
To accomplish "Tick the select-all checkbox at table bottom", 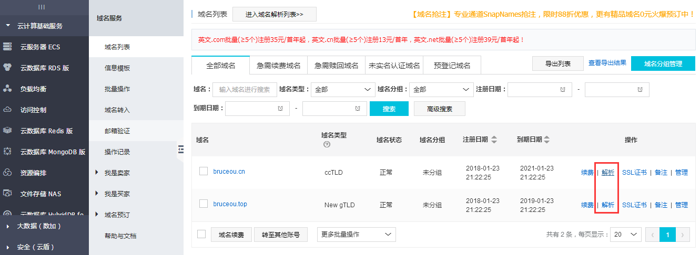I will pos(201,234).
